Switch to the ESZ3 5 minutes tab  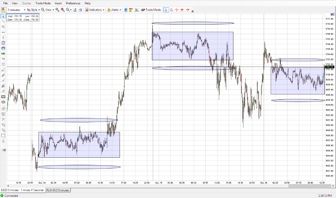click(x=23, y=190)
